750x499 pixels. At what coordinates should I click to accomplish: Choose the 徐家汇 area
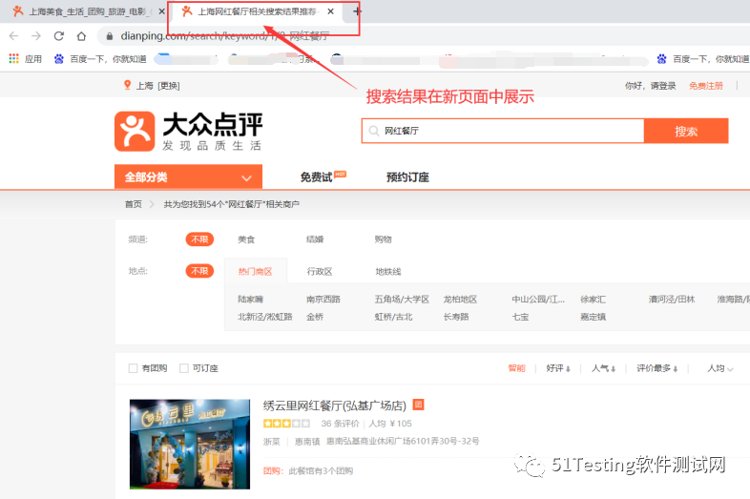[x=593, y=299]
